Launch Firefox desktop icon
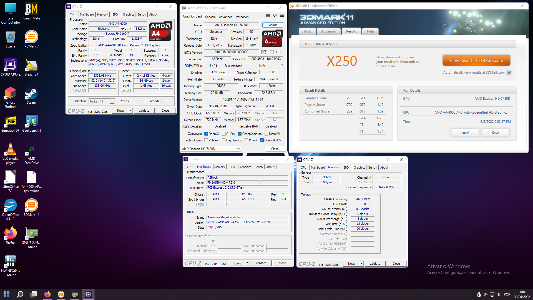Screen dimensions: 533x300 coord(11,236)
